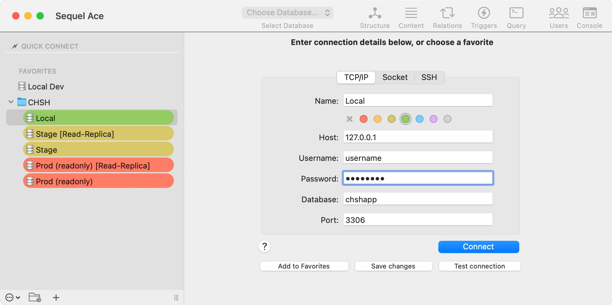Viewport: 612px width, 305px height.
Task: Click the Username input field
Action: tap(418, 158)
